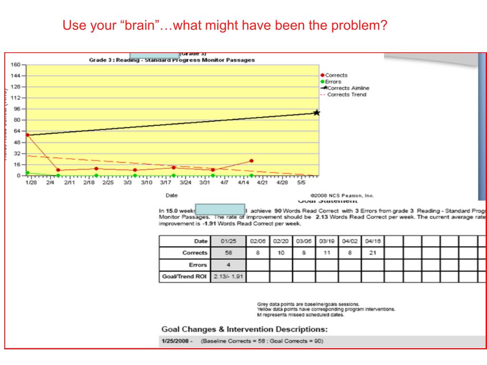The height and width of the screenshot is (365, 487).
Task: Click the table date cell 01/25
Action: click(228, 241)
